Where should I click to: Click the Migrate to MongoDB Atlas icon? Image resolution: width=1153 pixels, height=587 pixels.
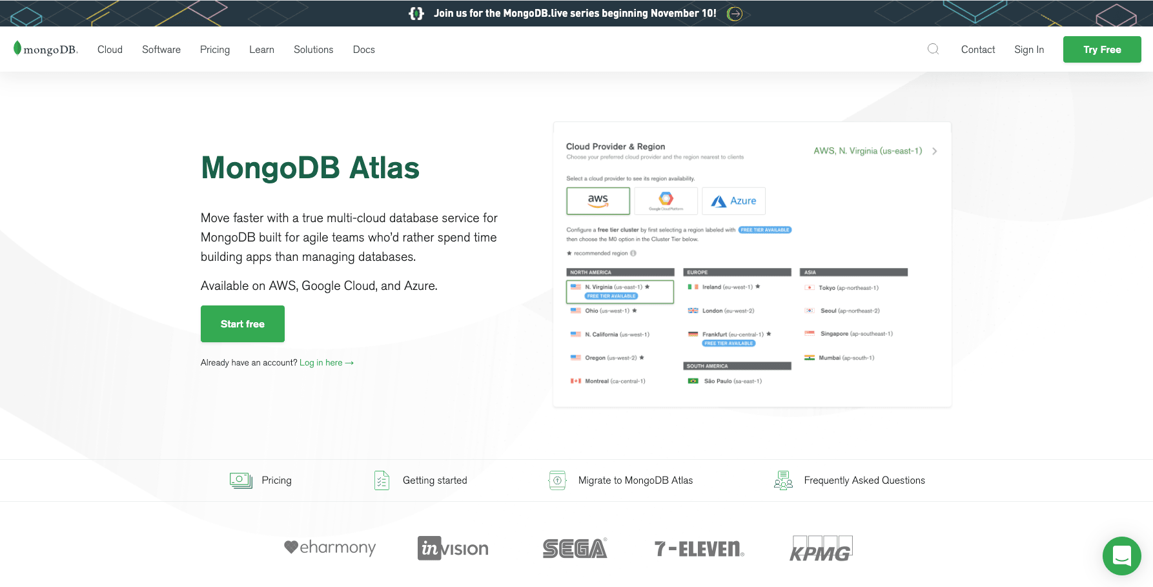pyautogui.click(x=556, y=480)
